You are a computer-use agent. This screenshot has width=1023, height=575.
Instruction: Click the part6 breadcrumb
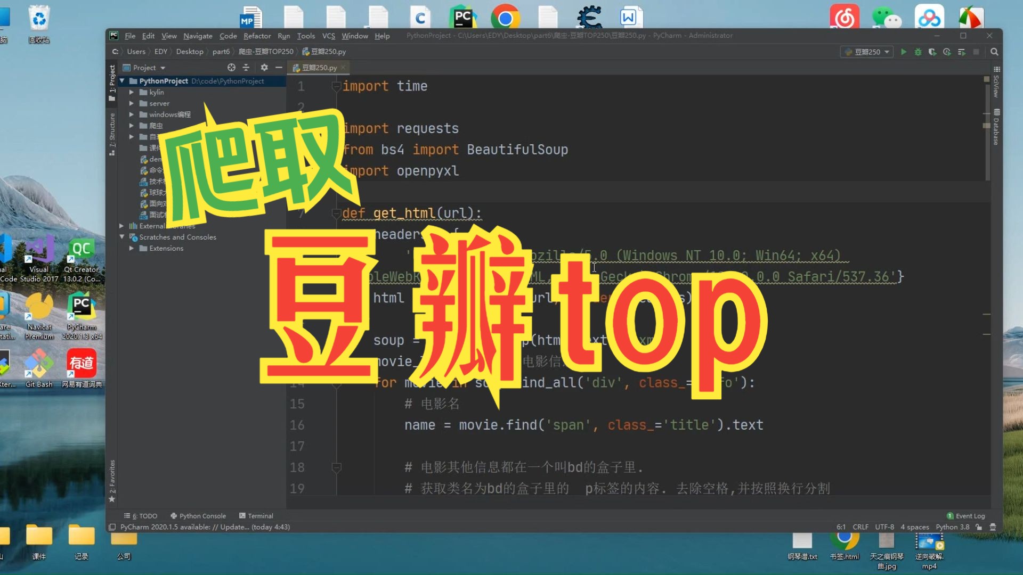[x=221, y=52]
